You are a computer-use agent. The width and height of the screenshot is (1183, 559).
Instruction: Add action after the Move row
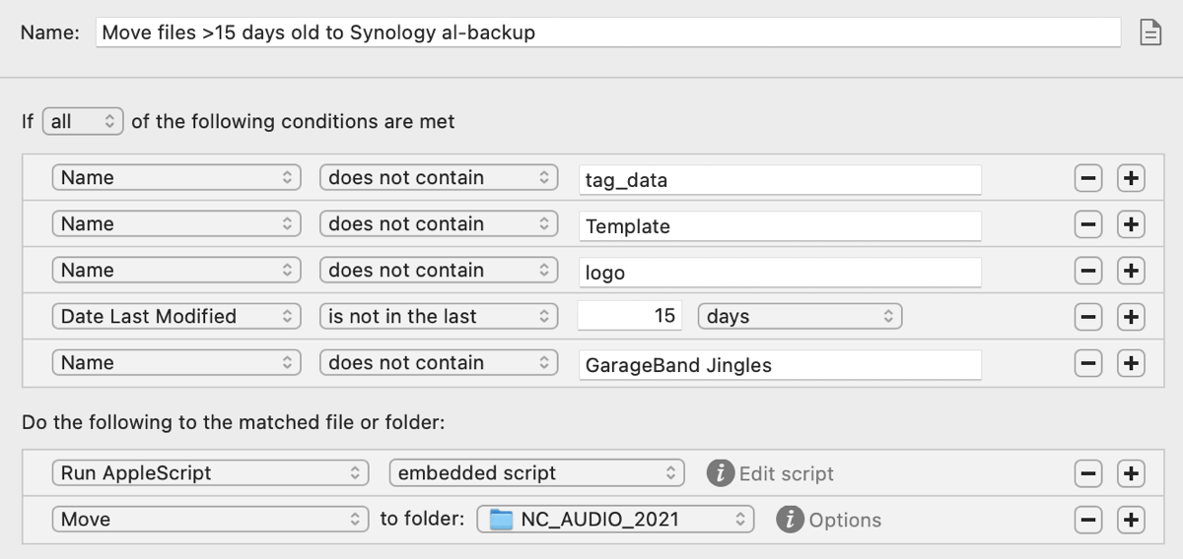pyautogui.click(x=1131, y=520)
